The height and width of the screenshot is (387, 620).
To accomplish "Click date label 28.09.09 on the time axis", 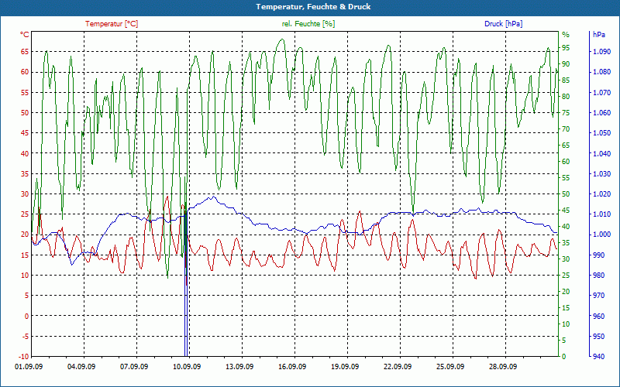I will pyautogui.click(x=503, y=366).
